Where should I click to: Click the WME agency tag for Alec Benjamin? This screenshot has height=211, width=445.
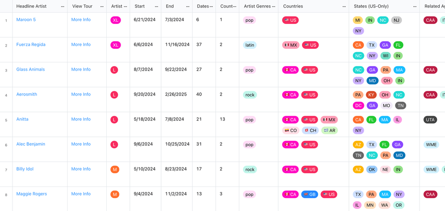pos(431,145)
